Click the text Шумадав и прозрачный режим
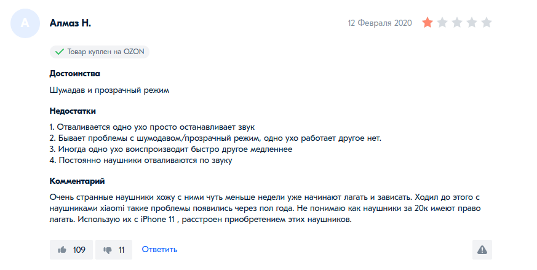Image resolution: width=537 pixels, height=270 pixels. click(109, 90)
